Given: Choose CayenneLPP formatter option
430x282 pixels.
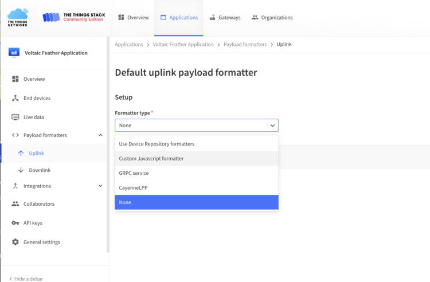Looking at the screenshot, I should [197, 188].
